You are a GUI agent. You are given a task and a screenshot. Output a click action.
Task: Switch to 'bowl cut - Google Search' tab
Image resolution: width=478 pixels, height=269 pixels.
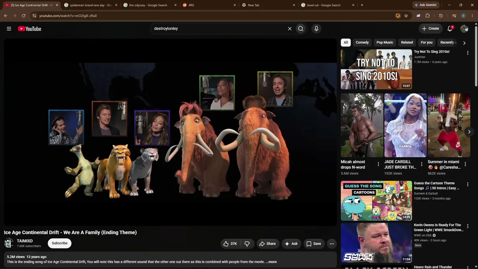point(327,5)
